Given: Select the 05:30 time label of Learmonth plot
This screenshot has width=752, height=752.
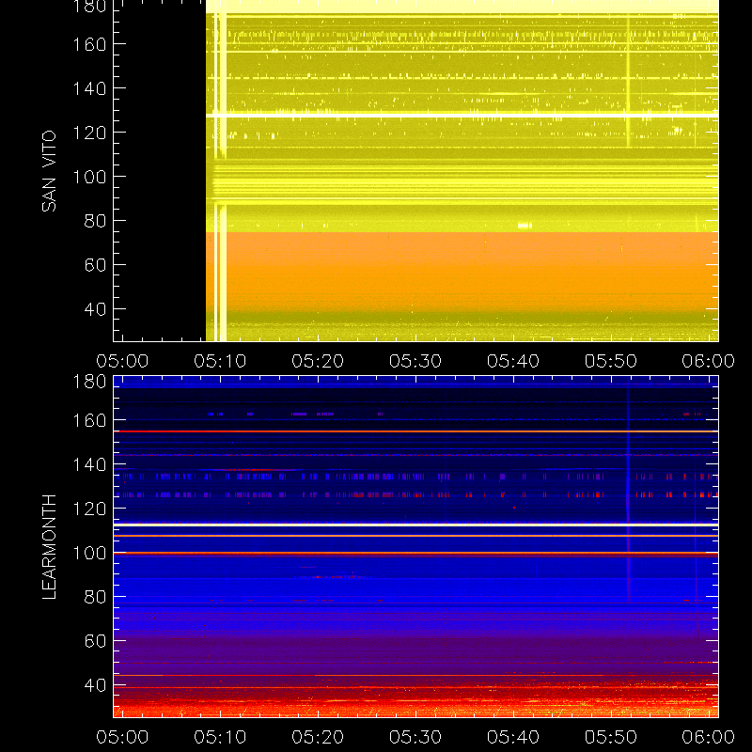Looking at the screenshot, I should pos(415,737).
